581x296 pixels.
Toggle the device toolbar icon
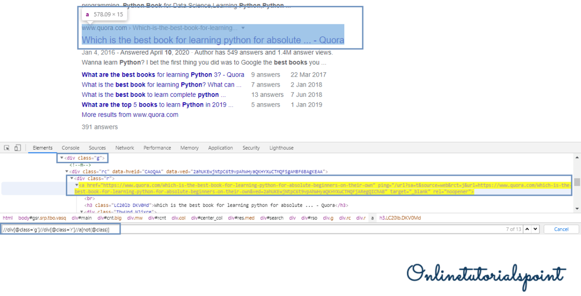point(17,148)
